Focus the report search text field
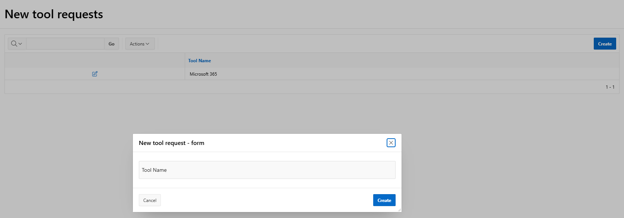 (x=65, y=44)
